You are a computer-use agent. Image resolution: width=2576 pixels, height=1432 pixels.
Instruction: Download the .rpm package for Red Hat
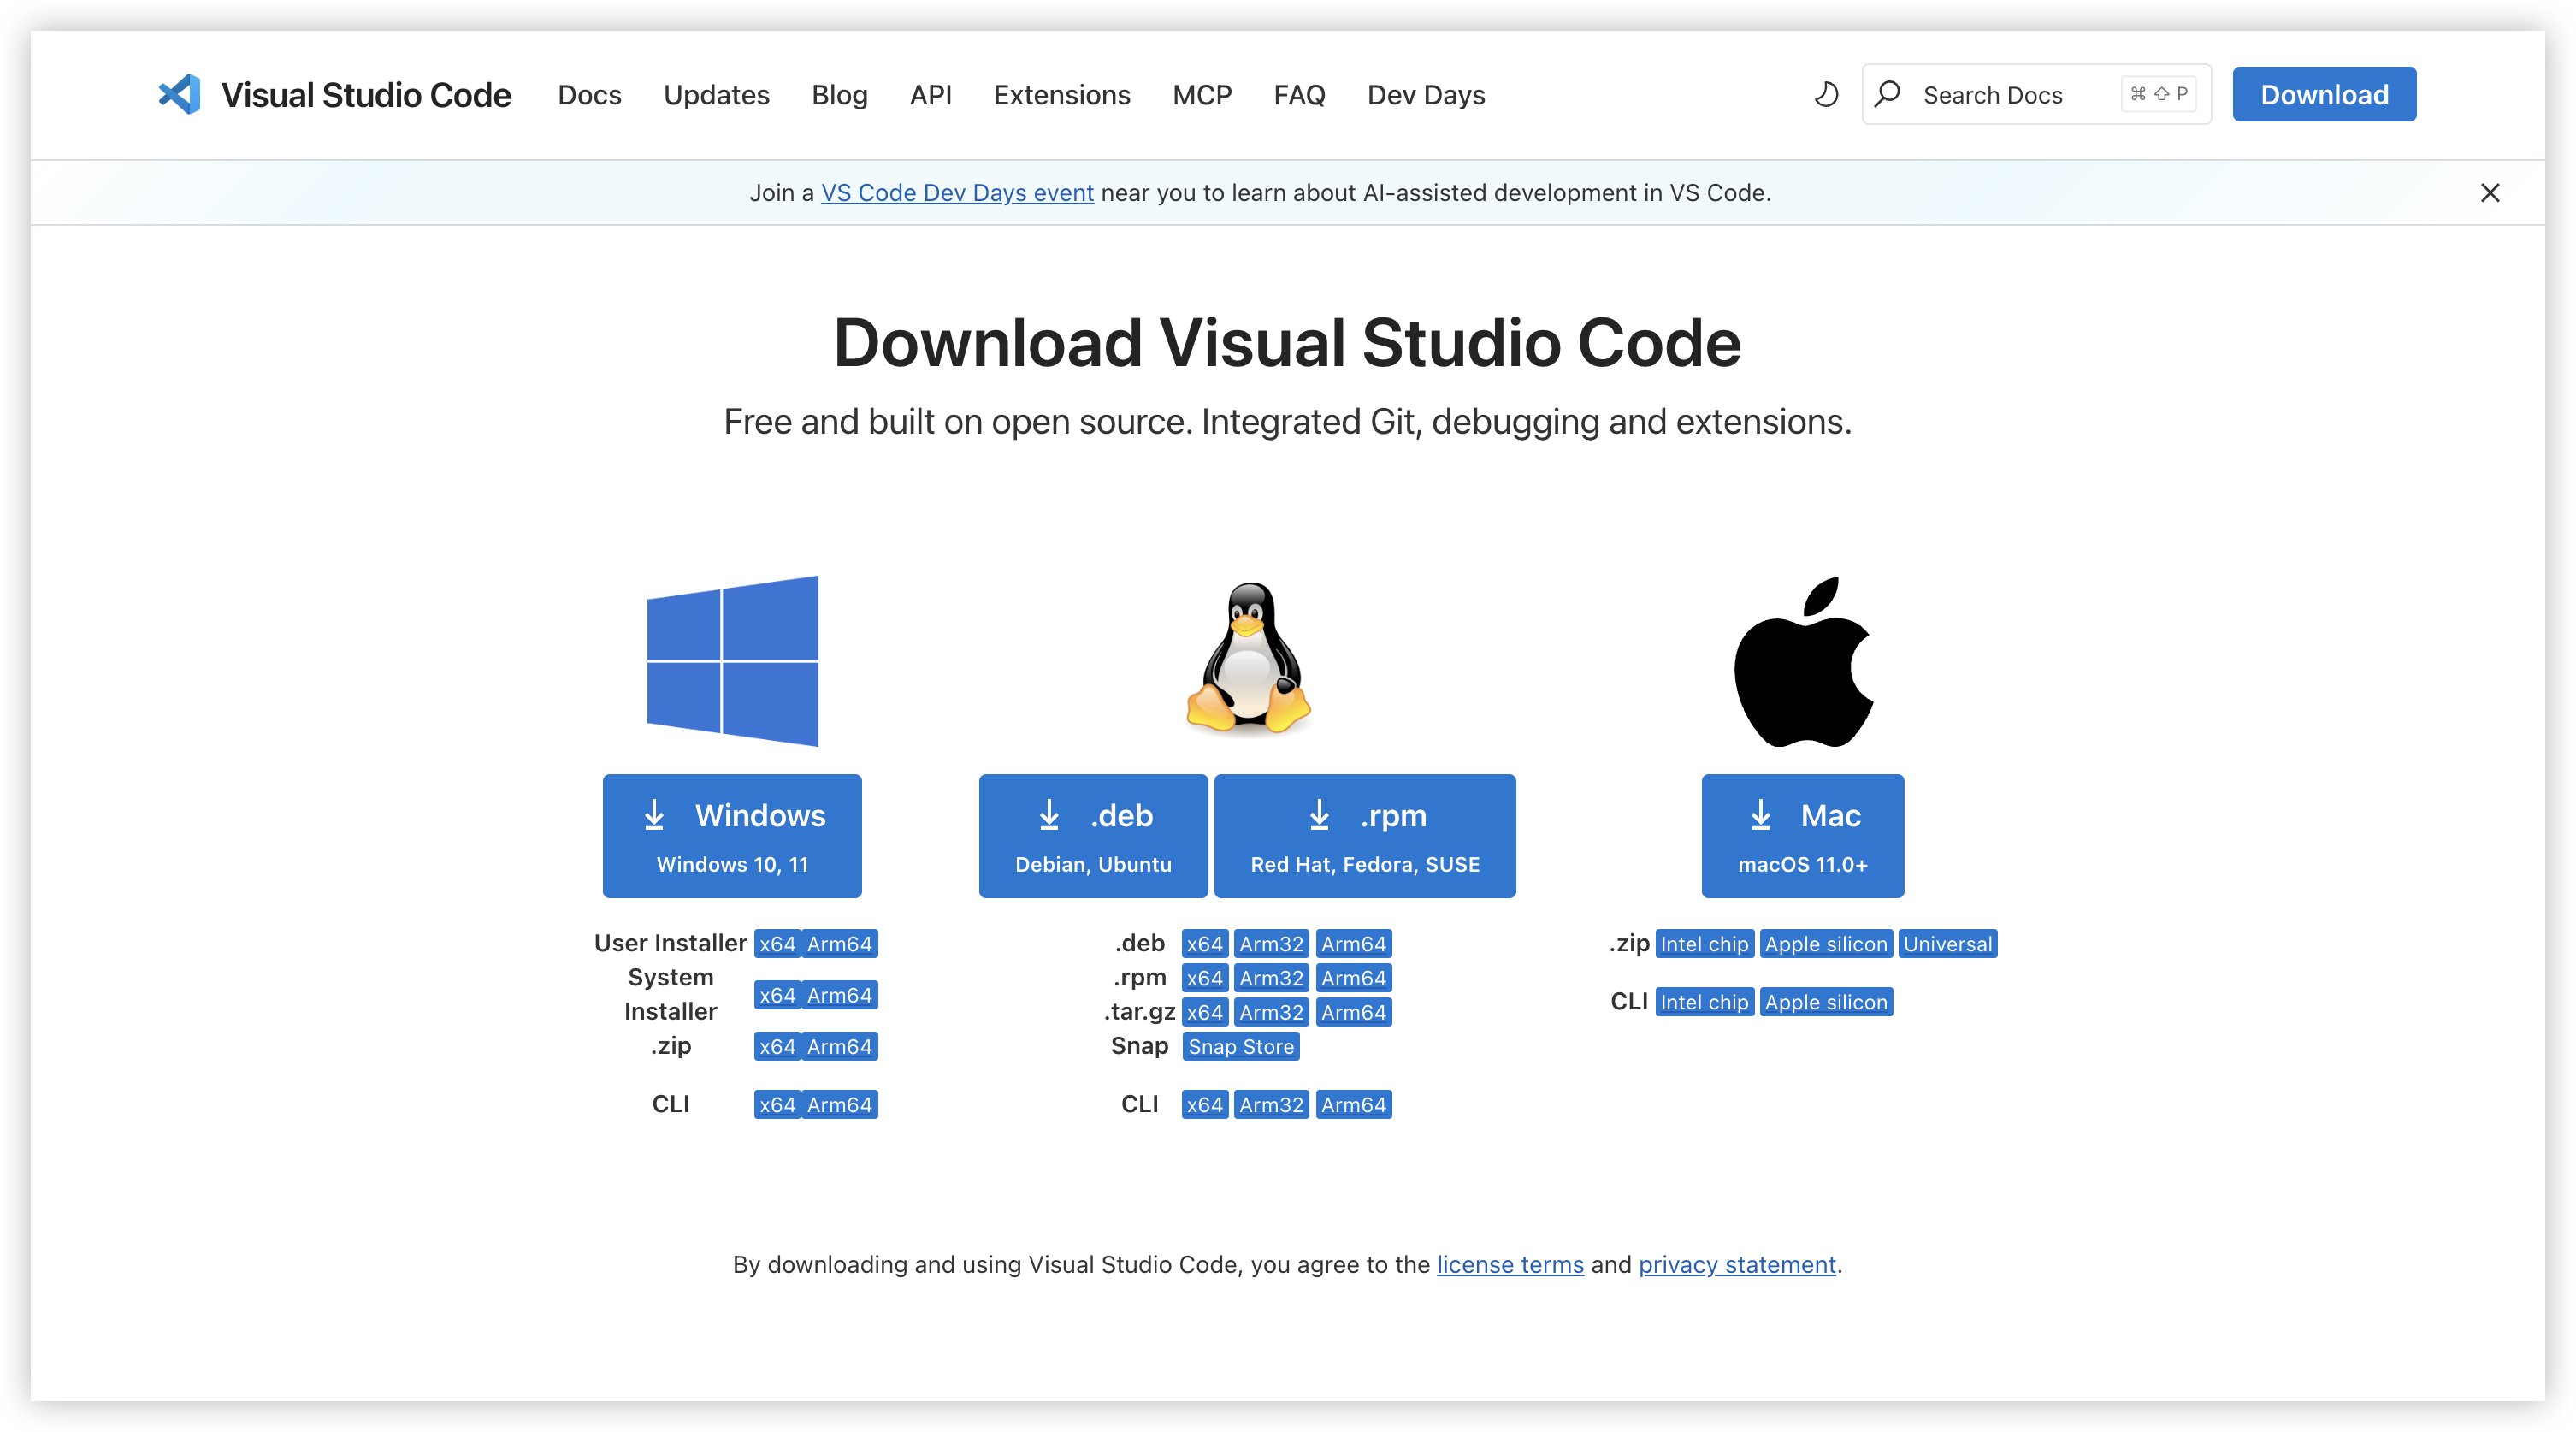click(1364, 836)
